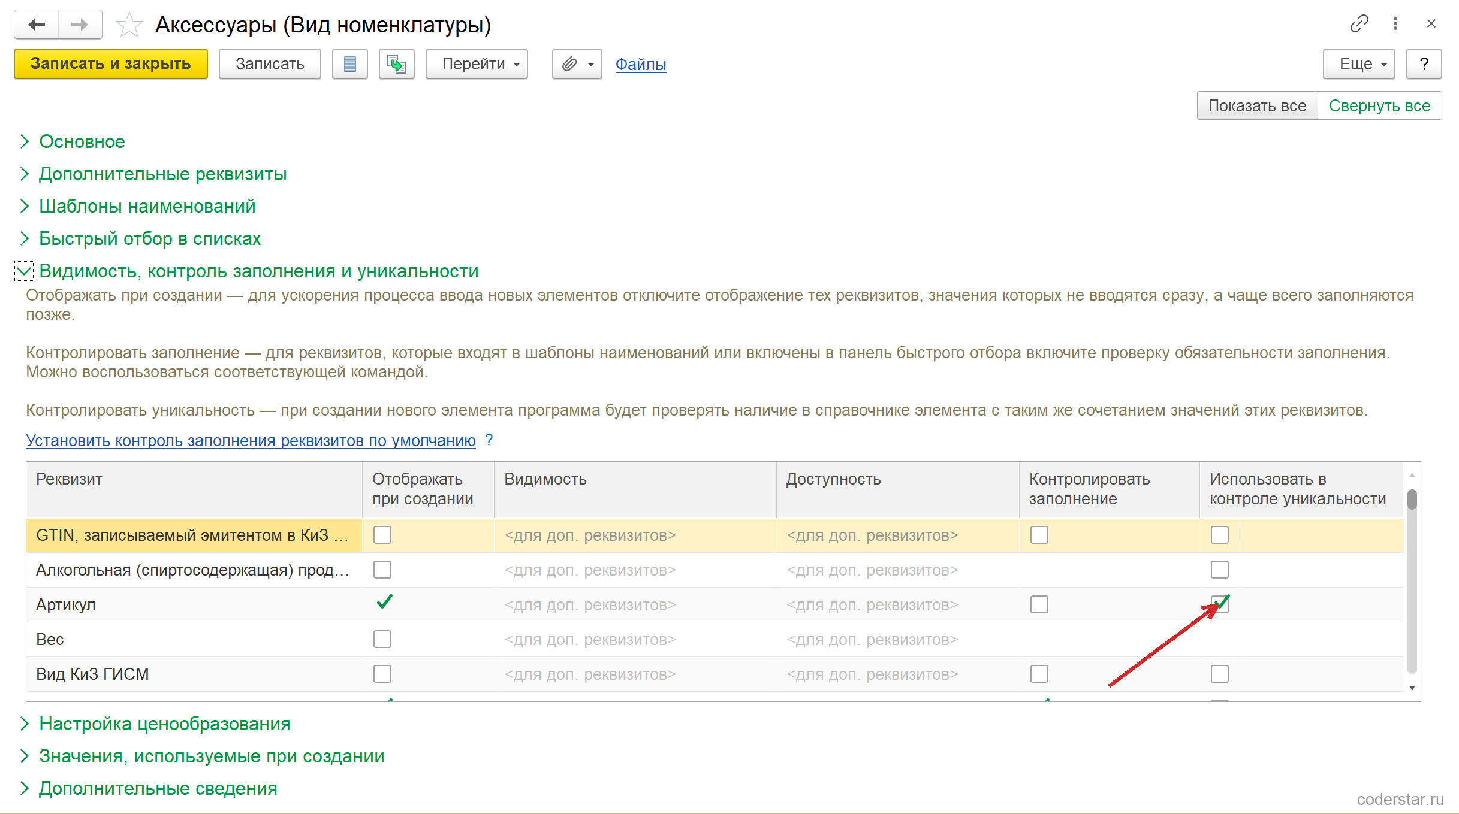
Task: Open the vertical three-dots menu
Action: pyautogui.click(x=1395, y=23)
